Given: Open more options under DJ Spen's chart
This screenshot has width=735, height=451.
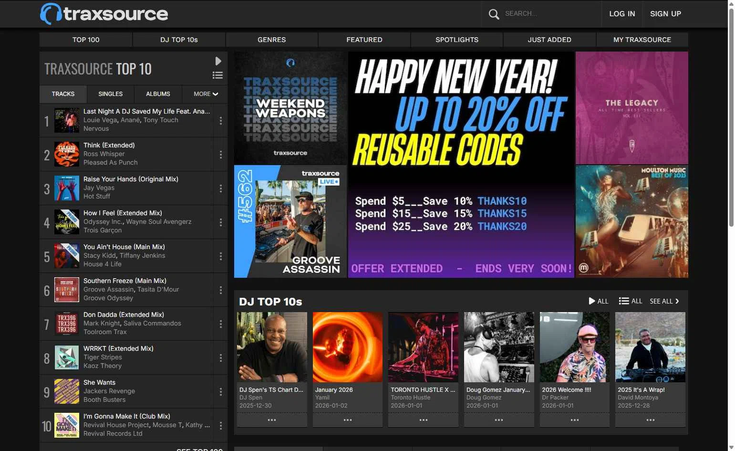Looking at the screenshot, I should 272,420.
